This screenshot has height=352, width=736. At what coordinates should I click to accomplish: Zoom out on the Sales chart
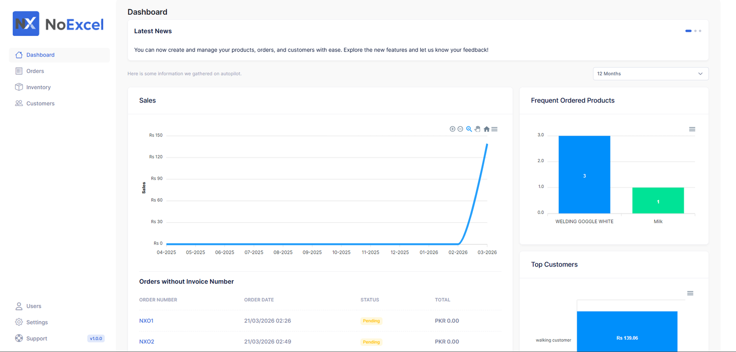click(x=460, y=129)
